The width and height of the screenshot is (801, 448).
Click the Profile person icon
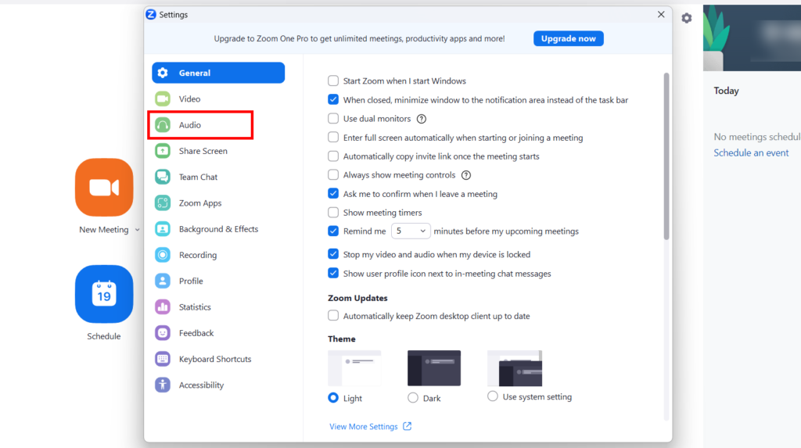[x=163, y=281]
